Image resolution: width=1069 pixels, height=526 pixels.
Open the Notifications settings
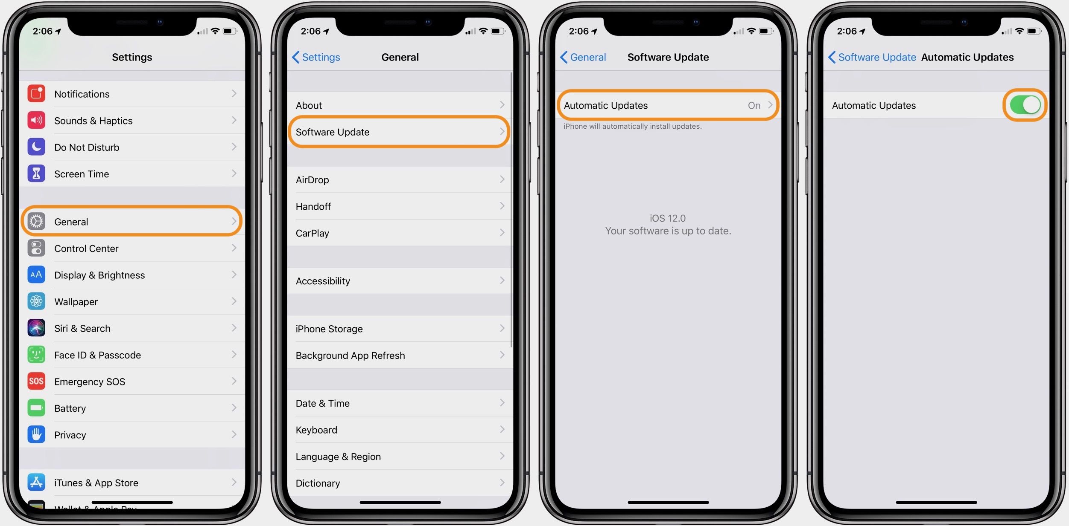coord(133,95)
